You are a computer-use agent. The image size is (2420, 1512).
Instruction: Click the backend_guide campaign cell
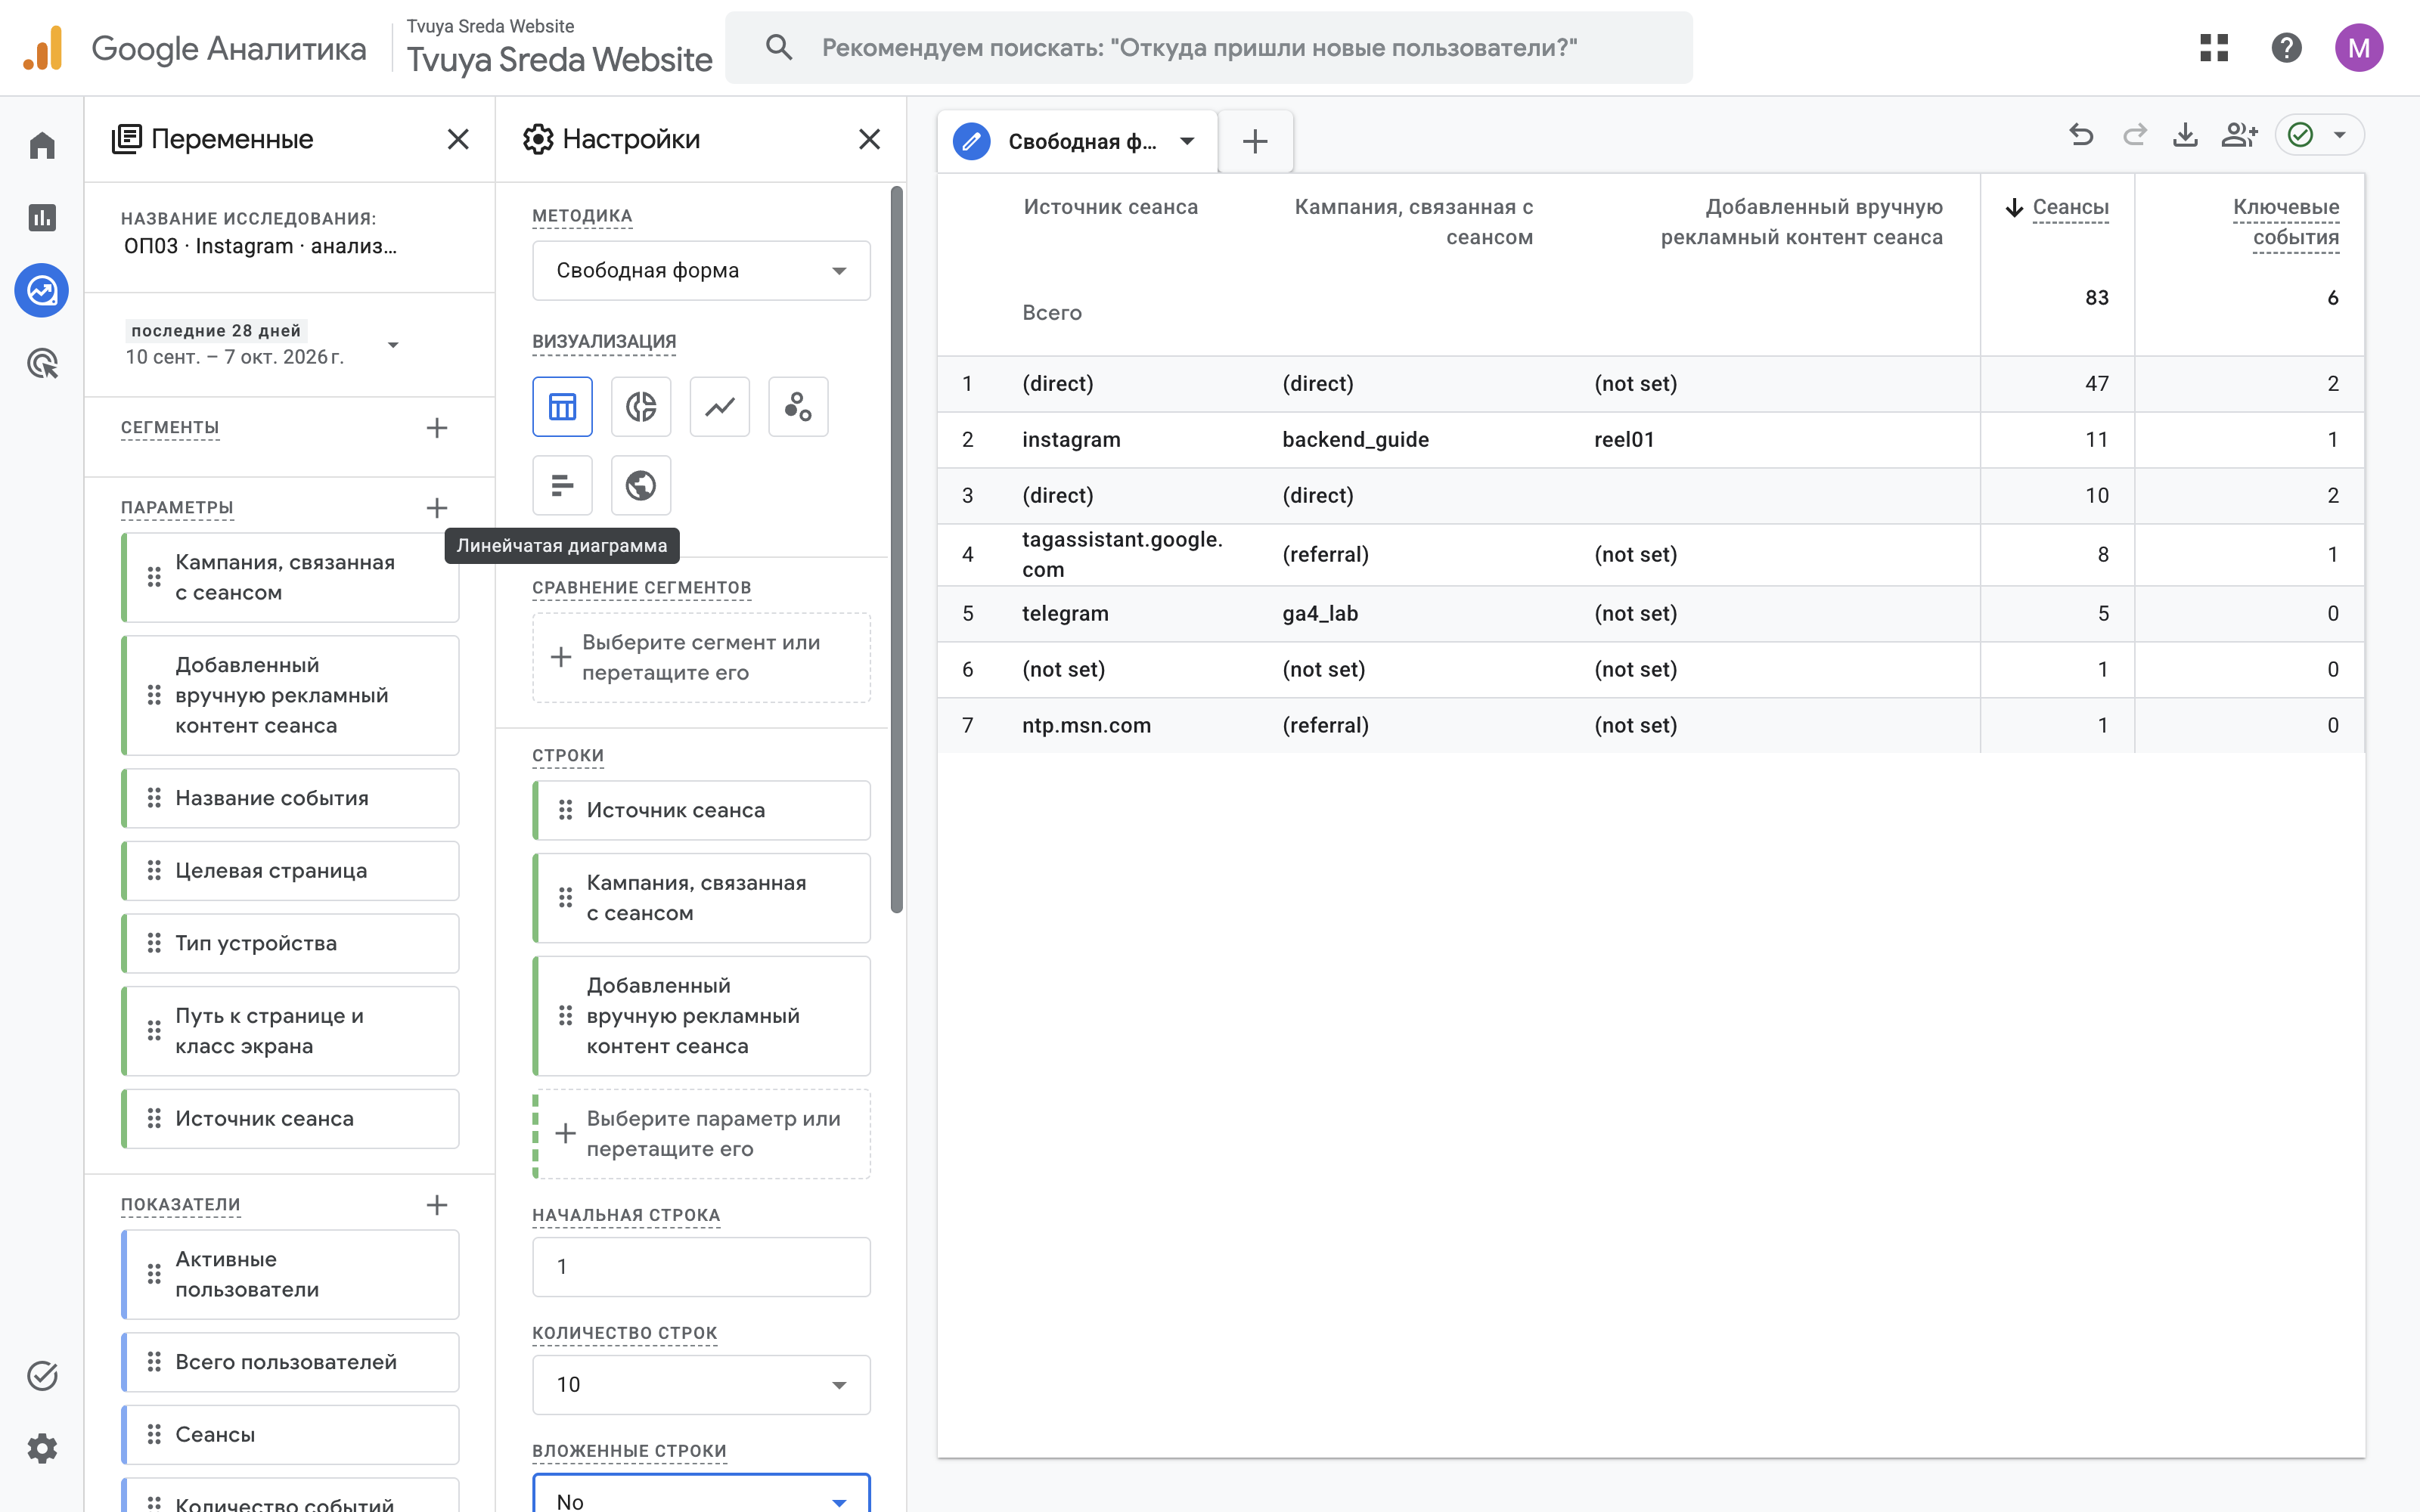point(1355,440)
